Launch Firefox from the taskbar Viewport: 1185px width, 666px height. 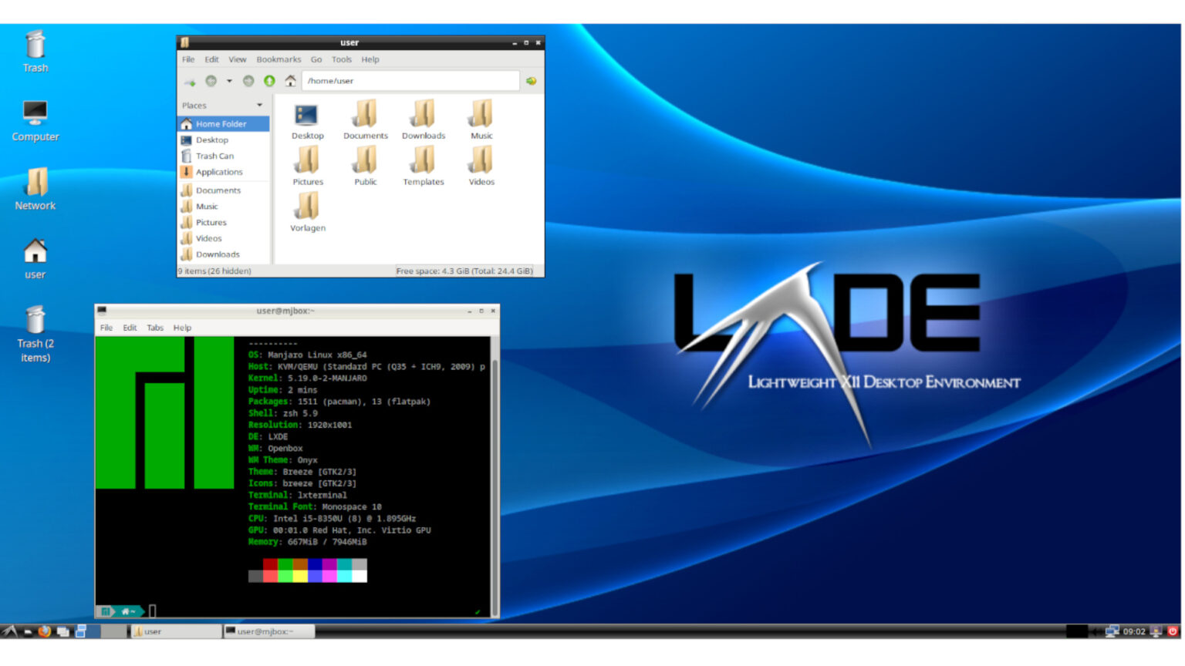pos(44,631)
